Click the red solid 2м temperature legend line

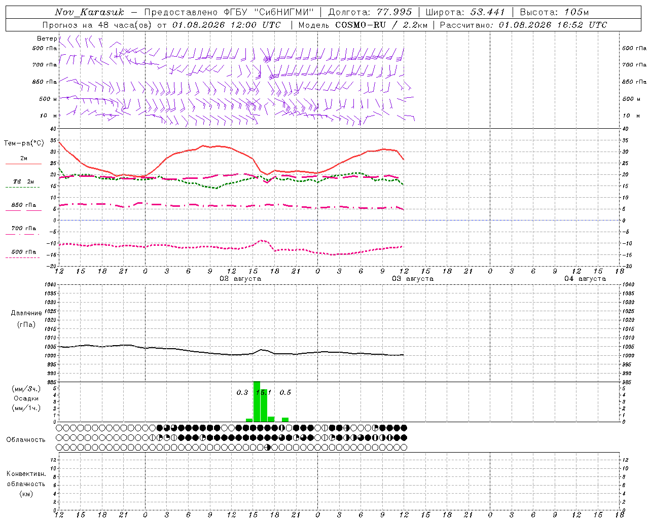[23, 164]
